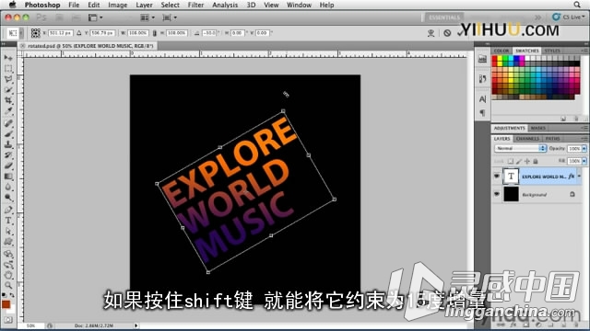This screenshot has height=331, width=590.
Task: Toggle relative positioning for reference point
Action: pos(79,33)
